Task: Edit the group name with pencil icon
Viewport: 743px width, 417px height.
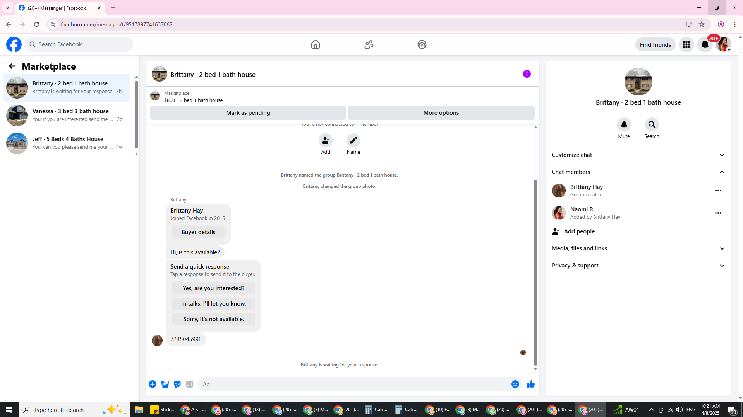Action: (353, 140)
